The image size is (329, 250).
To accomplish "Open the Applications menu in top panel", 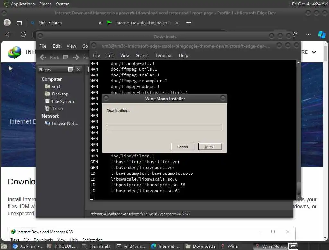I will (x=19, y=4).
